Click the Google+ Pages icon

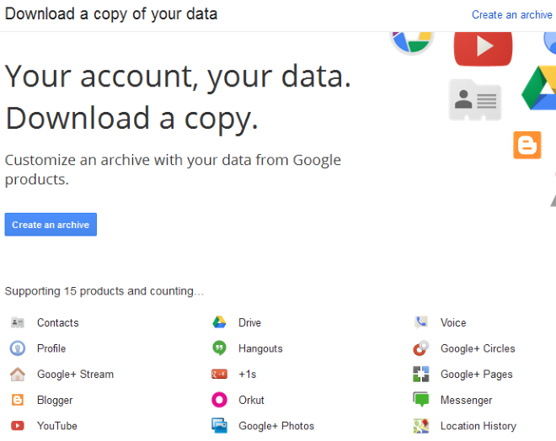421,375
